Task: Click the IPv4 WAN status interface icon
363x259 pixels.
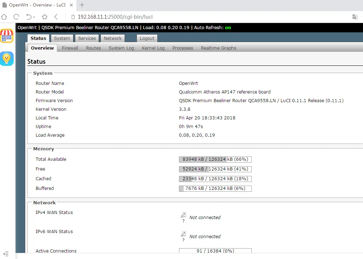Action: (x=183, y=215)
